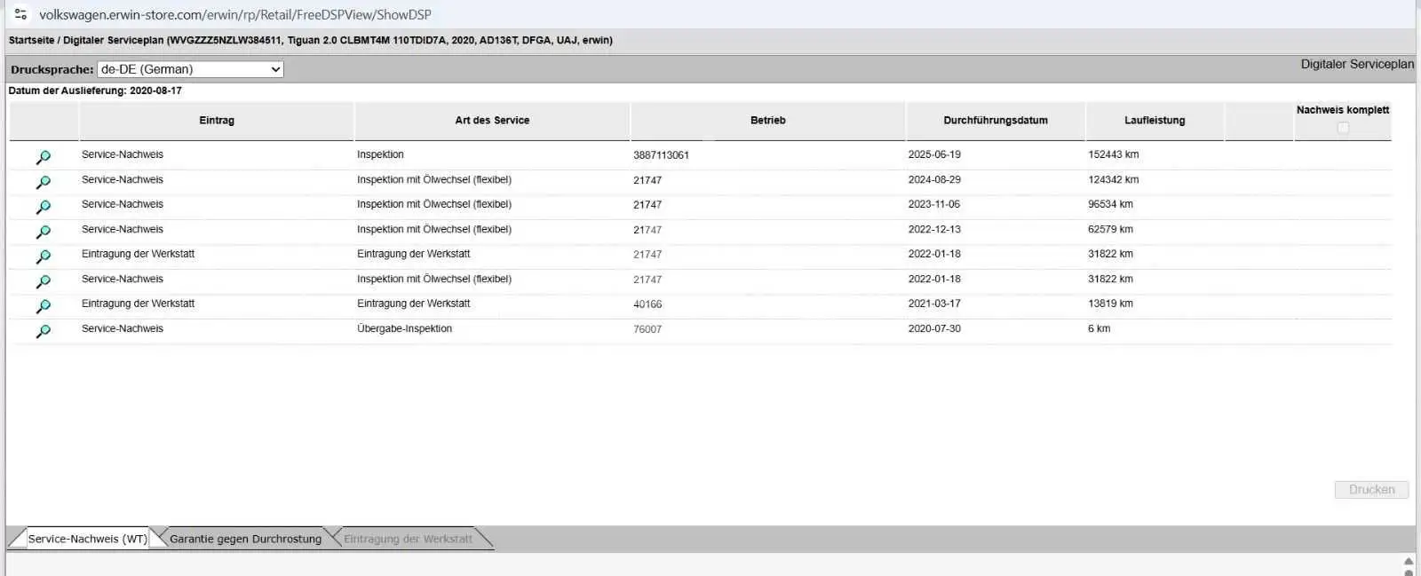
Task: Click the Art des Service column header
Action: (x=492, y=121)
